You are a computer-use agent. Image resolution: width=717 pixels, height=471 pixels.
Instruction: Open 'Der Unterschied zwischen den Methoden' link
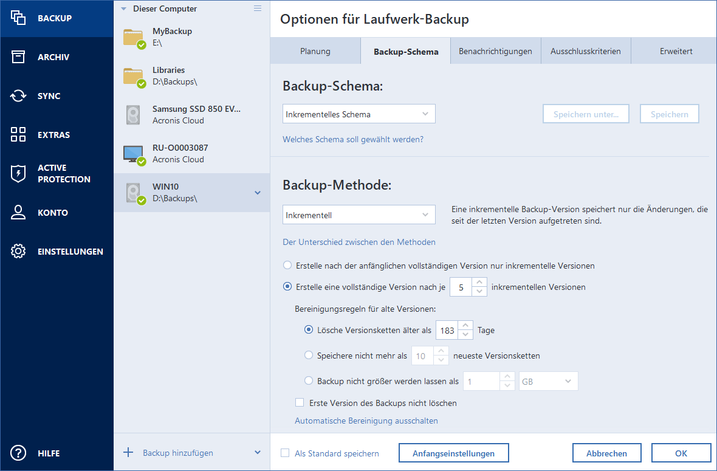tap(358, 242)
